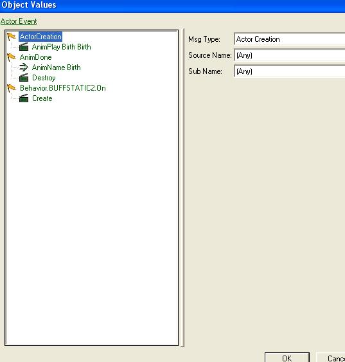This screenshot has width=345, height=362.
Task: Select the Destroy action row
Action: (x=44, y=78)
